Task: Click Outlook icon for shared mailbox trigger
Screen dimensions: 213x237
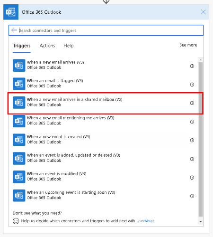Action: click(x=19, y=103)
